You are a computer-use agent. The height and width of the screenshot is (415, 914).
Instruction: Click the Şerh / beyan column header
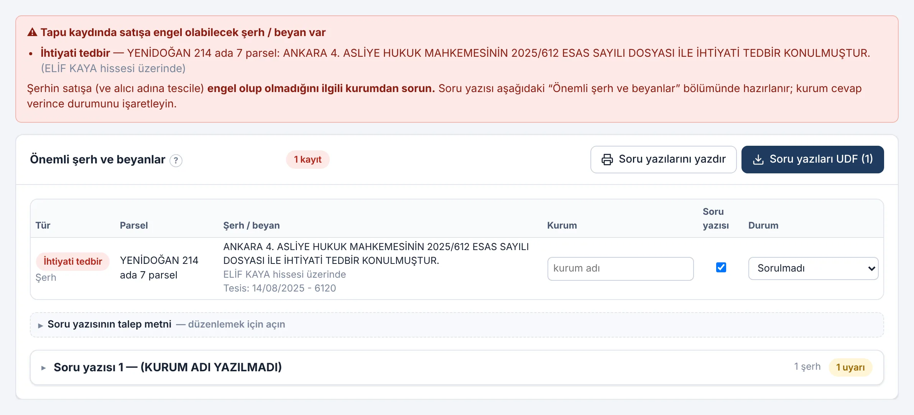coord(252,226)
